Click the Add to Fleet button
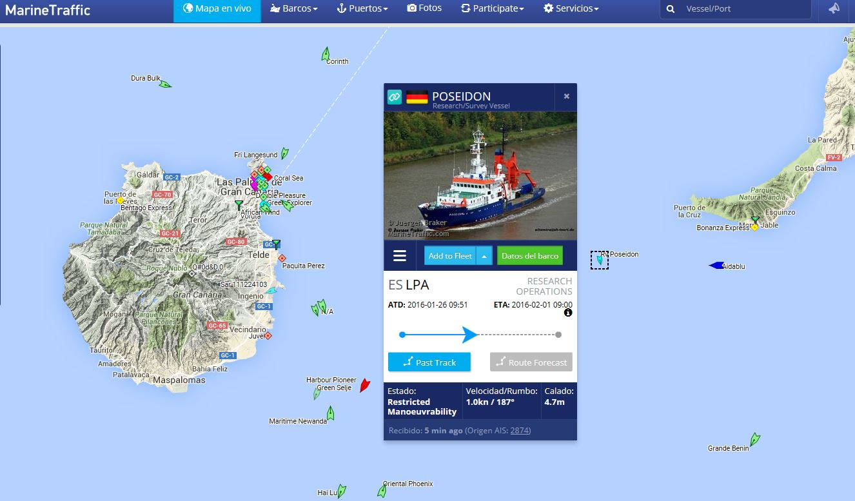The width and height of the screenshot is (855, 501). 450,255
